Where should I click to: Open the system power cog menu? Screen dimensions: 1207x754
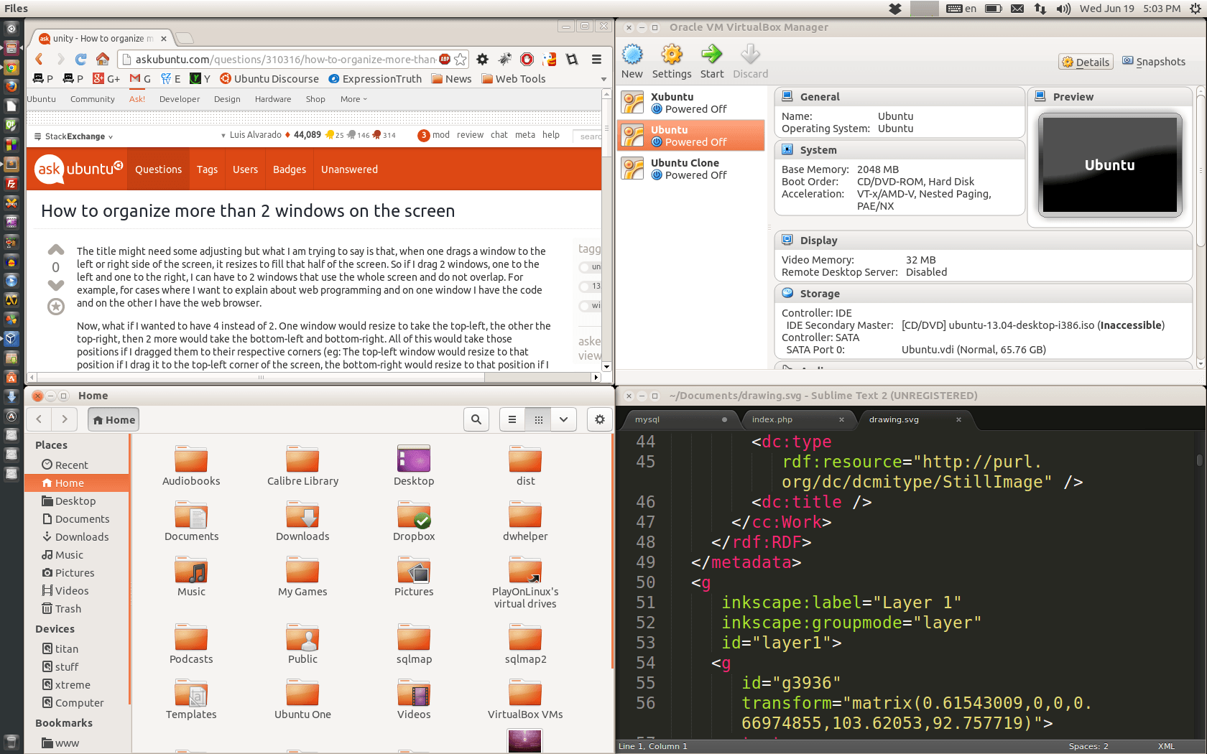(x=1196, y=9)
